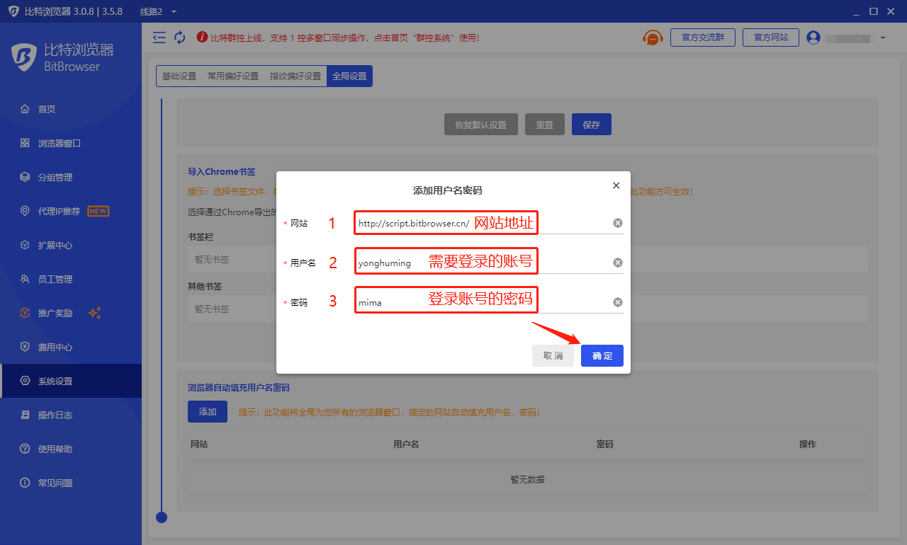
Task: Click the sidebar collapse icon in top bar
Action: [x=159, y=38]
